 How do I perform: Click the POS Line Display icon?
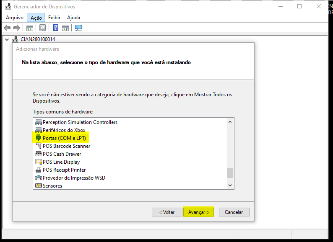pos(39,162)
